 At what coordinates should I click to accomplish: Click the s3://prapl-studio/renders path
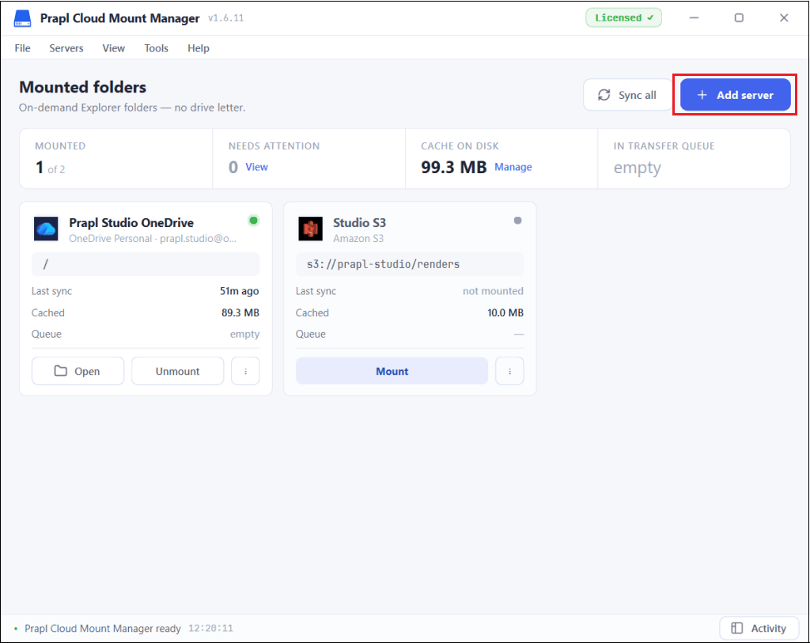coord(410,264)
